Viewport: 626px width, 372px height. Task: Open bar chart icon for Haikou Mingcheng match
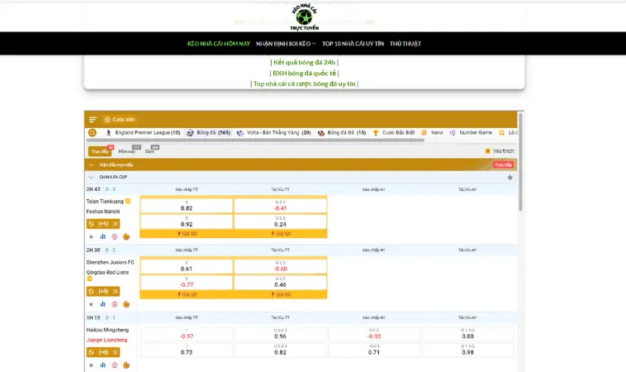click(x=102, y=364)
